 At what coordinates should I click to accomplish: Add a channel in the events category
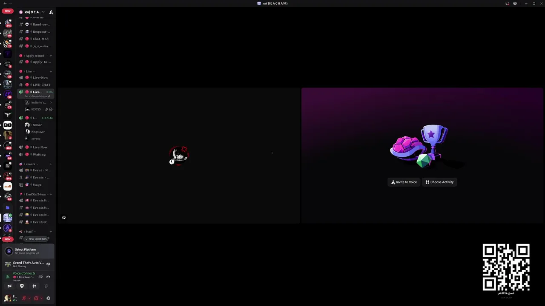(x=51, y=164)
